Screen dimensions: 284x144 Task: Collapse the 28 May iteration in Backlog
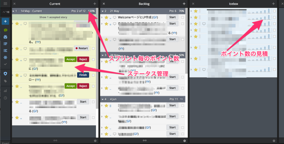click(x=103, y=55)
